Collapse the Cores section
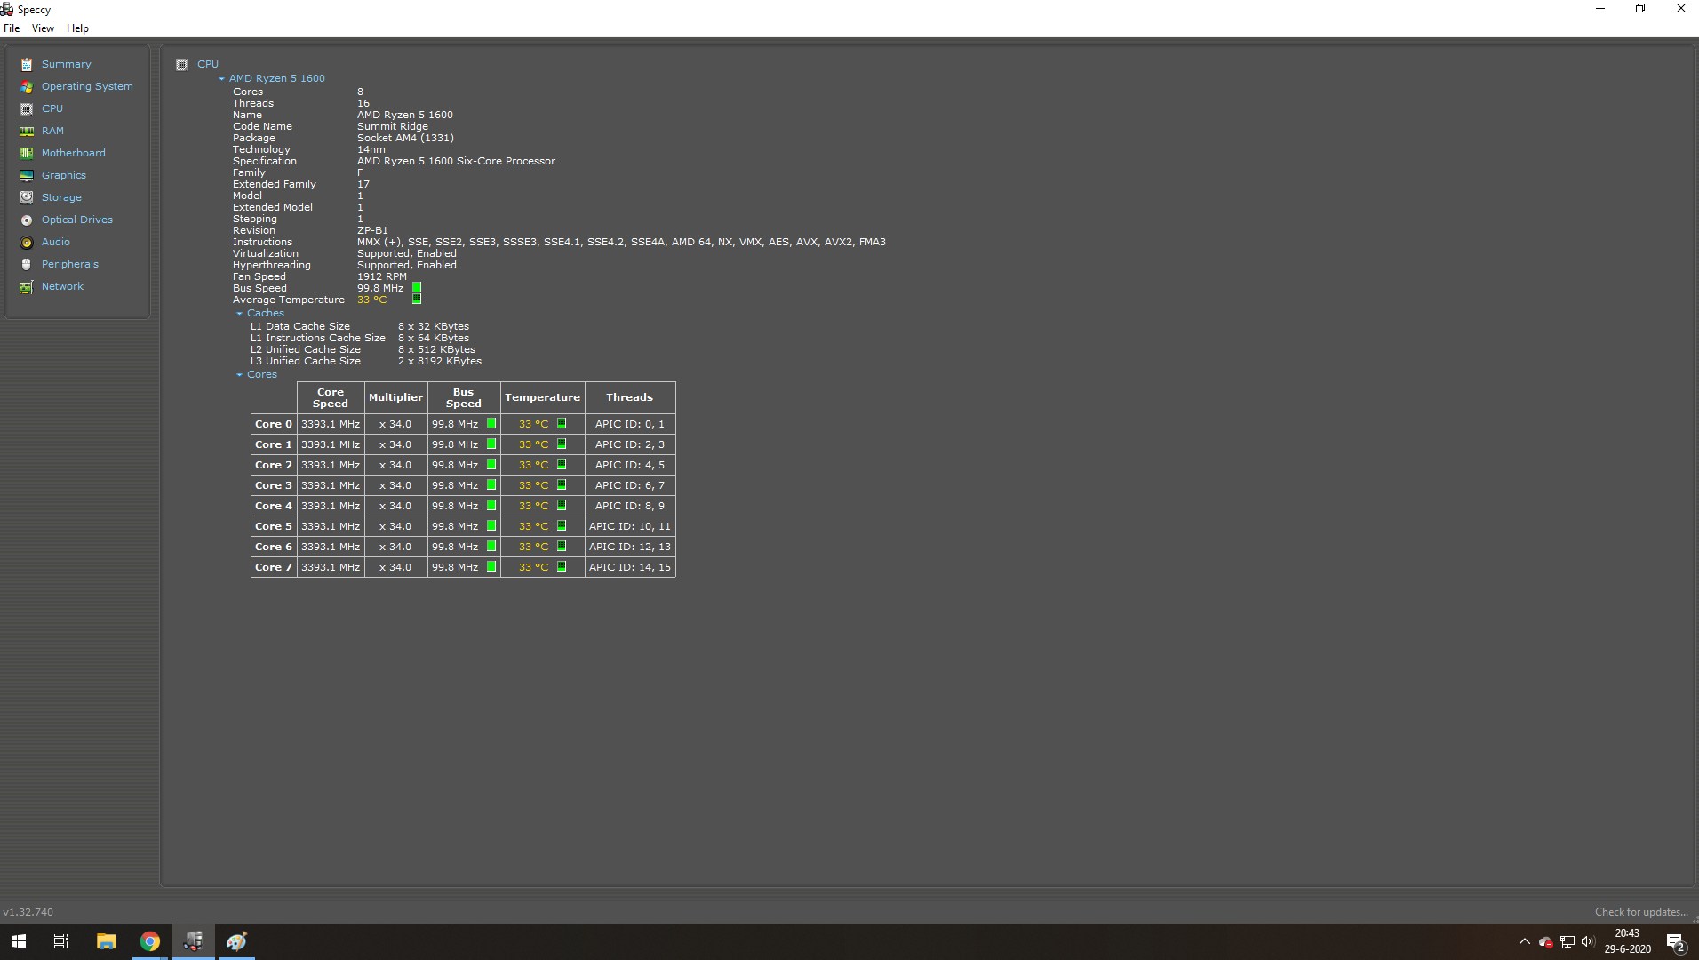1699x960 pixels. (x=239, y=374)
